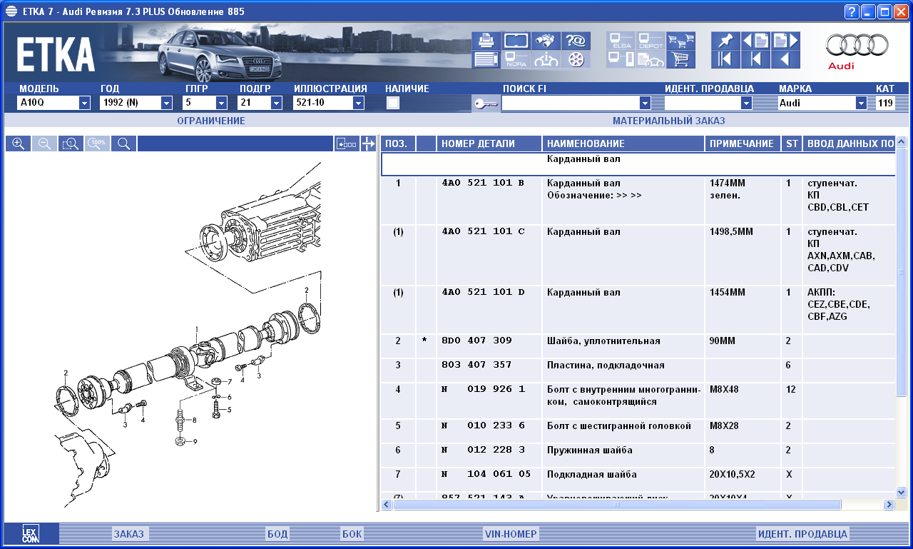Toggle the НАЛИЧИЕ checkbox
This screenshot has width=913, height=549.
392,103
